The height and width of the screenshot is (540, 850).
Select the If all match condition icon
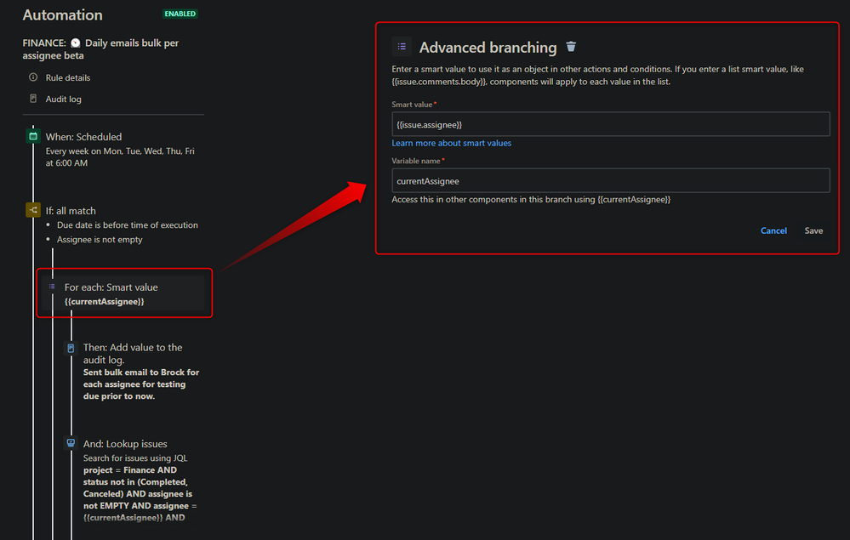click(x=33, y=209)
